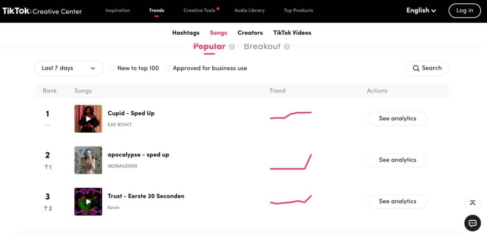Click the Songs column header
The height and width of the screenshot is (235, 487).
(83, 91)
